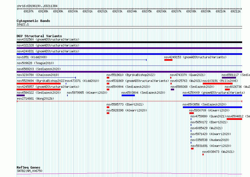Click nsv6038473 (Wu2021) label
The height and width of the screenshot is (177, 250).
click(218, 152)
